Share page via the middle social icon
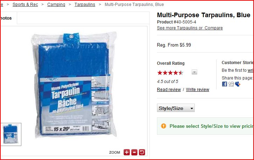 pyautogui.click(x=231, y=84)
